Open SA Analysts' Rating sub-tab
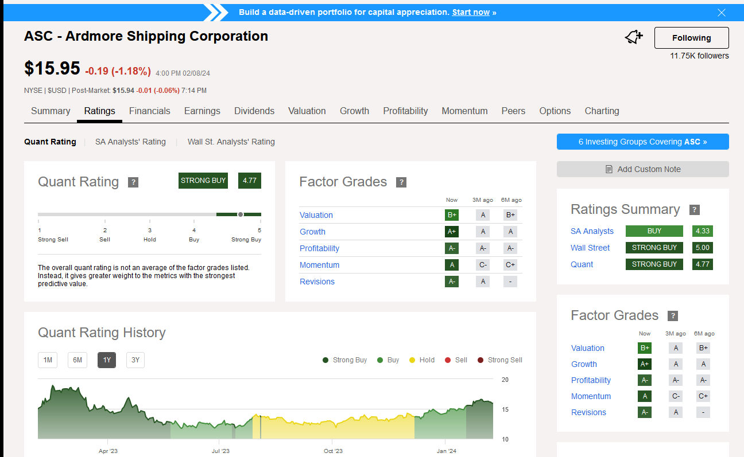The image size is (744, 457). 130,142
